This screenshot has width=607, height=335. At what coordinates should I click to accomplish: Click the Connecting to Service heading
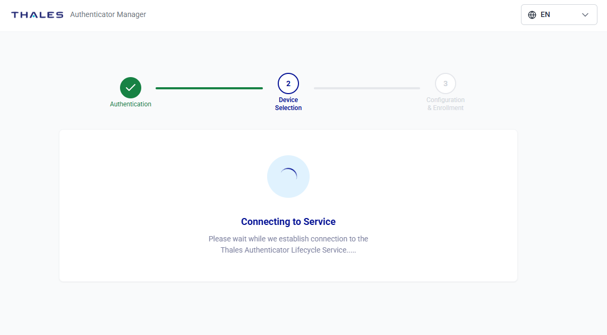coord(288,221)
